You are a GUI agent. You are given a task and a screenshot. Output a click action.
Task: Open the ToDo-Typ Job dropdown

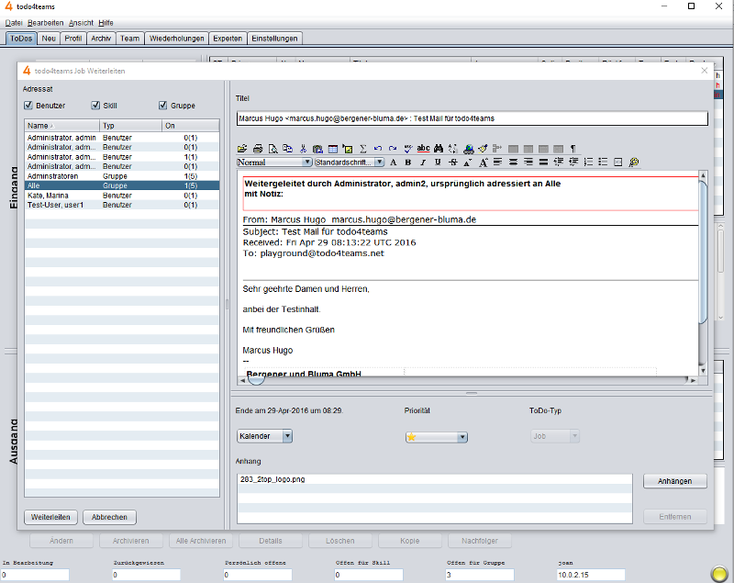[x=555, y=436]
